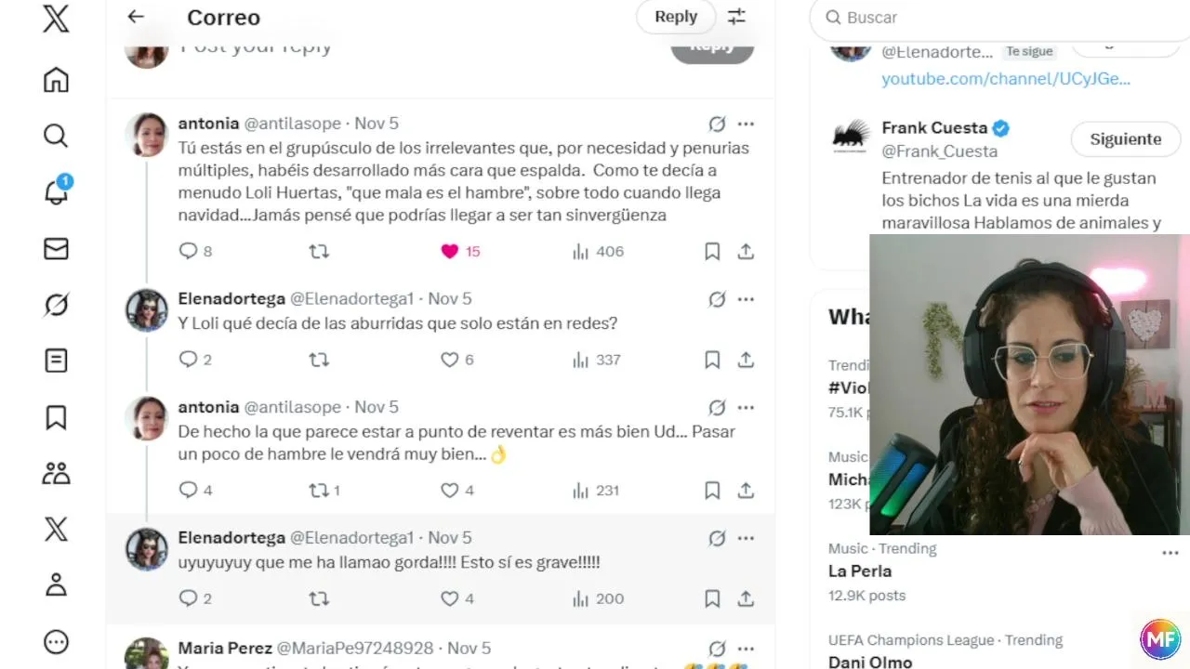The height and width of the screenshot is (669, 1190).
Task: Bookmark antonia's post with 406 views
Action: [712, 251]
